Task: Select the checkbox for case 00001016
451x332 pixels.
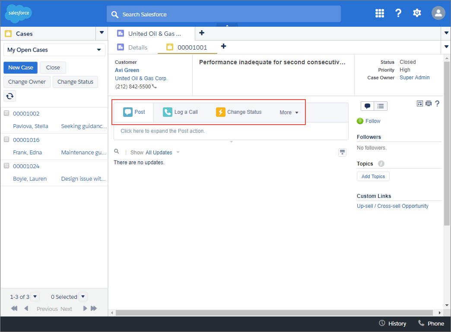Action: tap(6, 139)
